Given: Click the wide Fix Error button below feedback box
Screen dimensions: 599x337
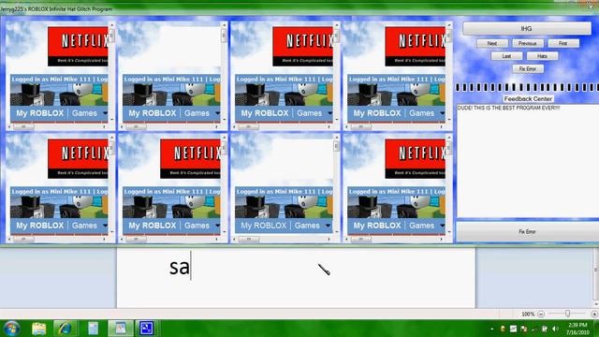Looking at the screenshot, I should (x=528, y=231).
